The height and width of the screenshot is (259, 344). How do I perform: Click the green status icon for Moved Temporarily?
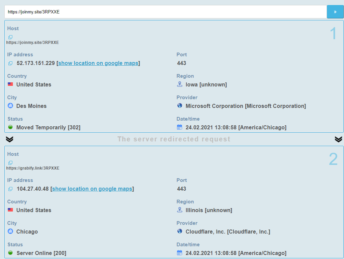tap(10, 127)
